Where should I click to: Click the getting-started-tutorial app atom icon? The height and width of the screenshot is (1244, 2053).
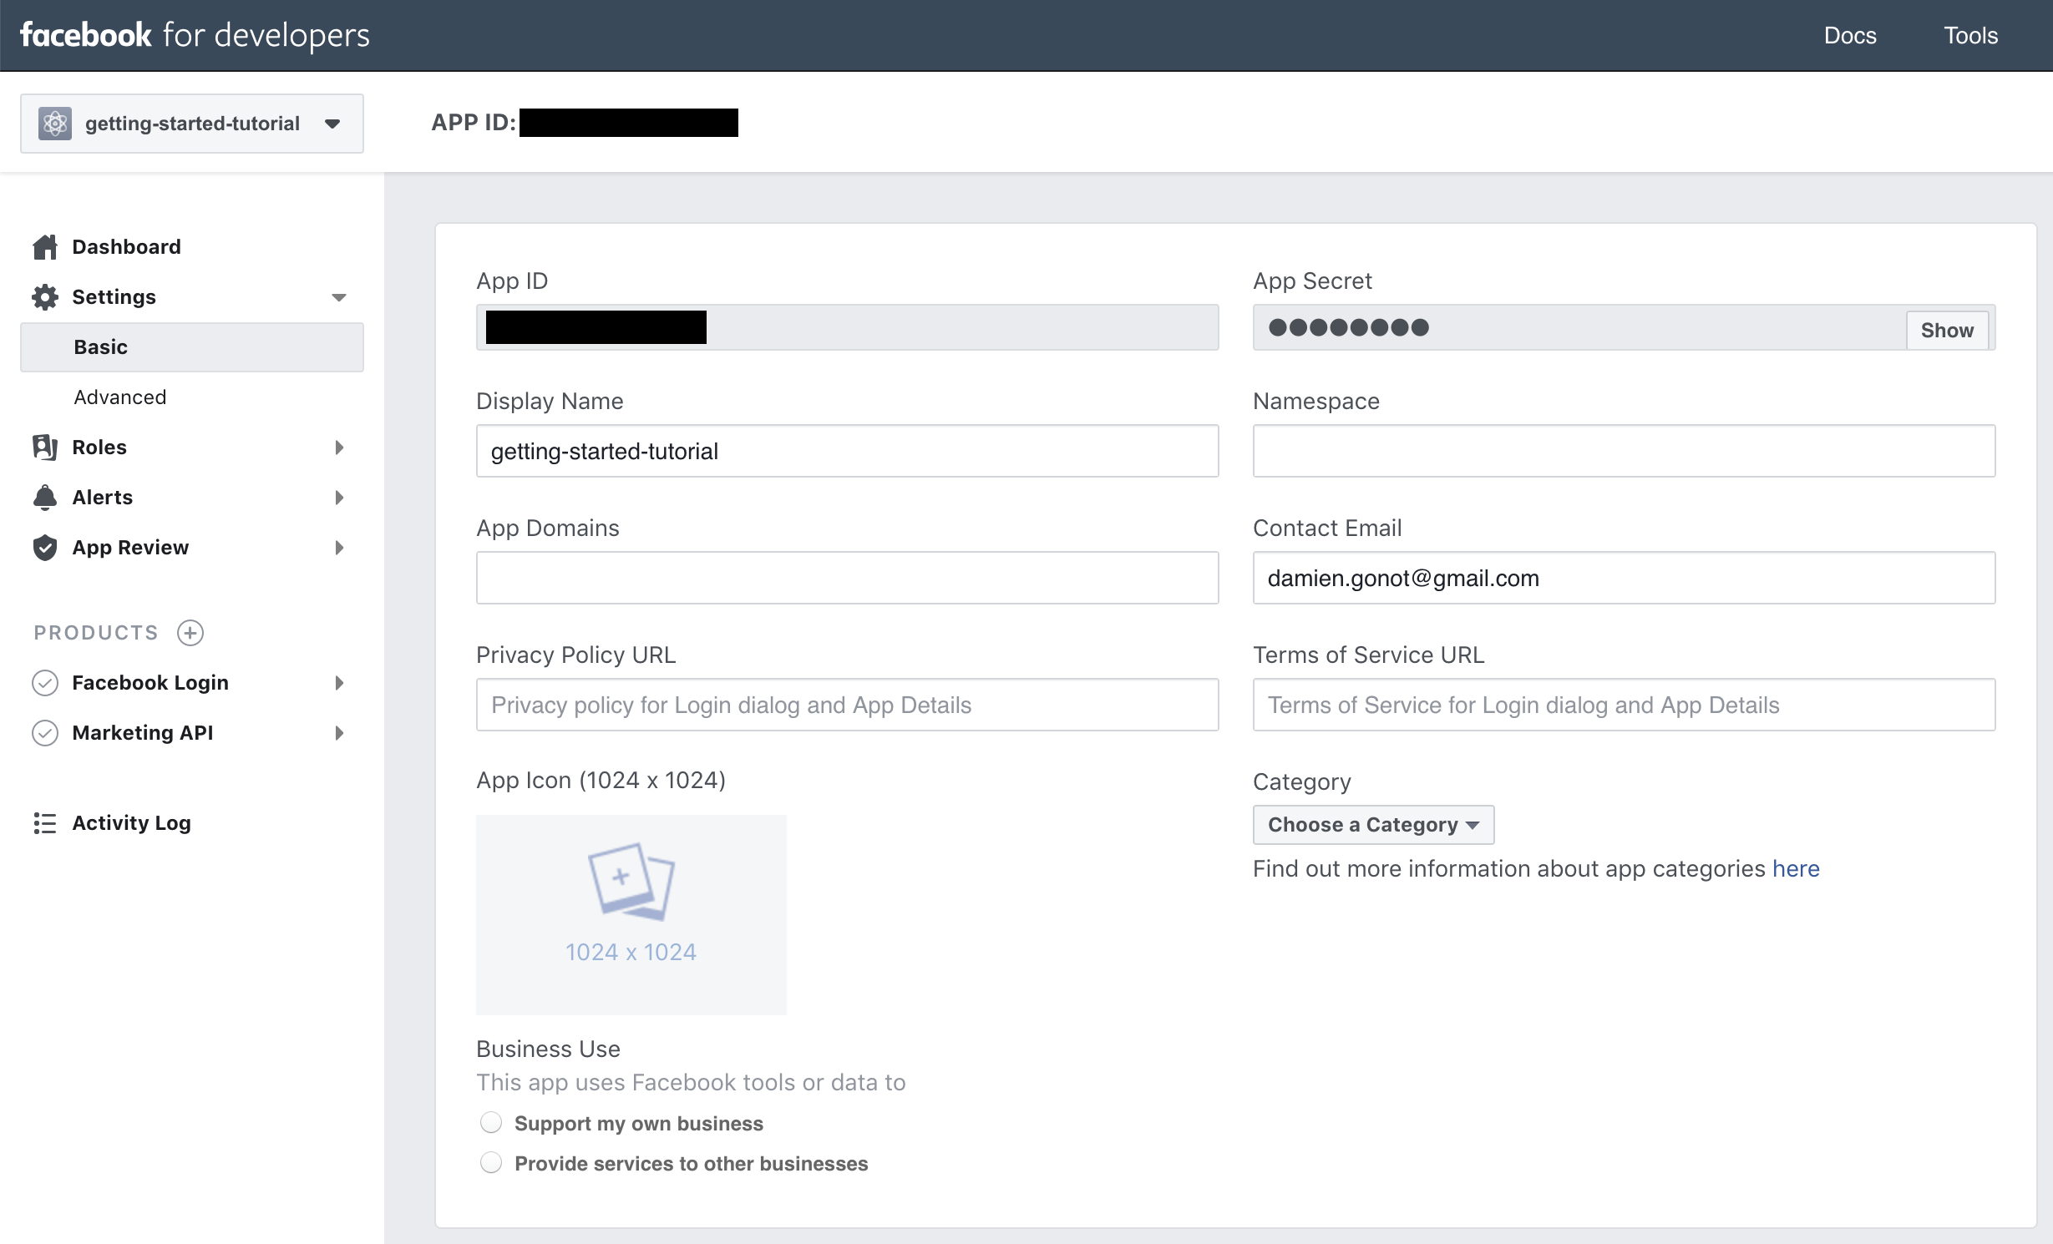(55, 124)
